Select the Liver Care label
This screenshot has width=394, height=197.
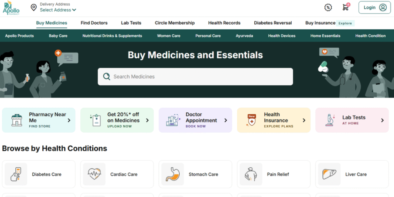[x=356, y=174]
